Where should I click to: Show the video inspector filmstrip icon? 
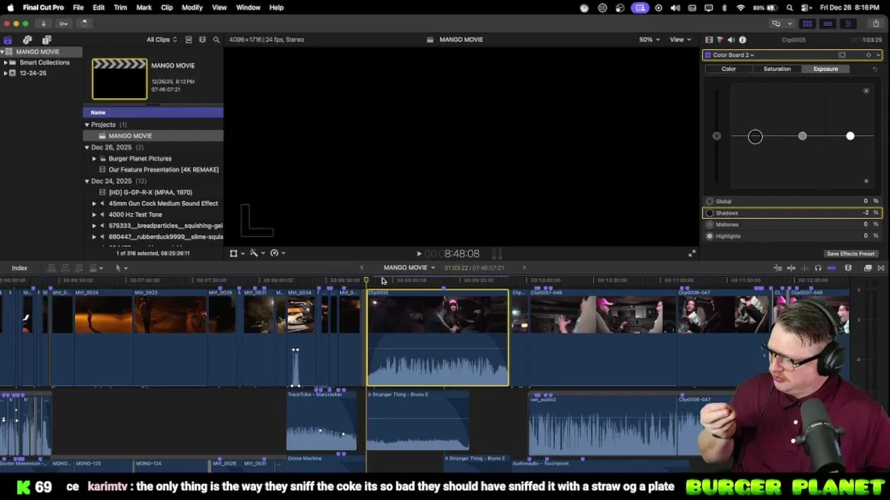coord(709,40)
